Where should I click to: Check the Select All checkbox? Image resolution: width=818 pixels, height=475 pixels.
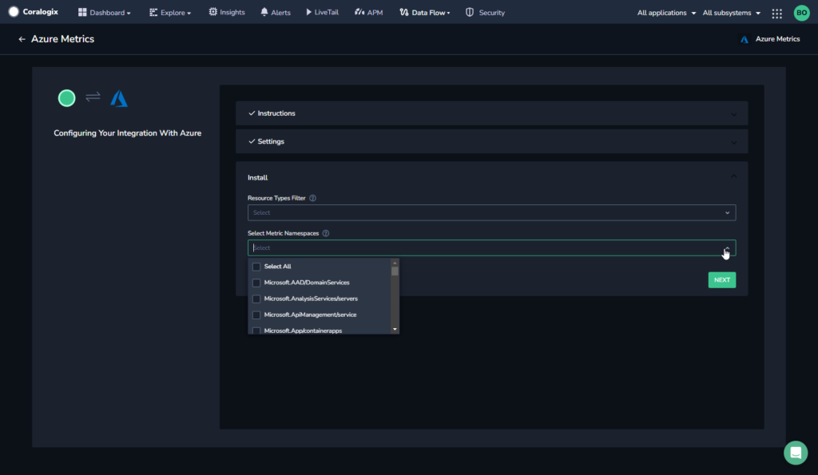pos(256,267)
